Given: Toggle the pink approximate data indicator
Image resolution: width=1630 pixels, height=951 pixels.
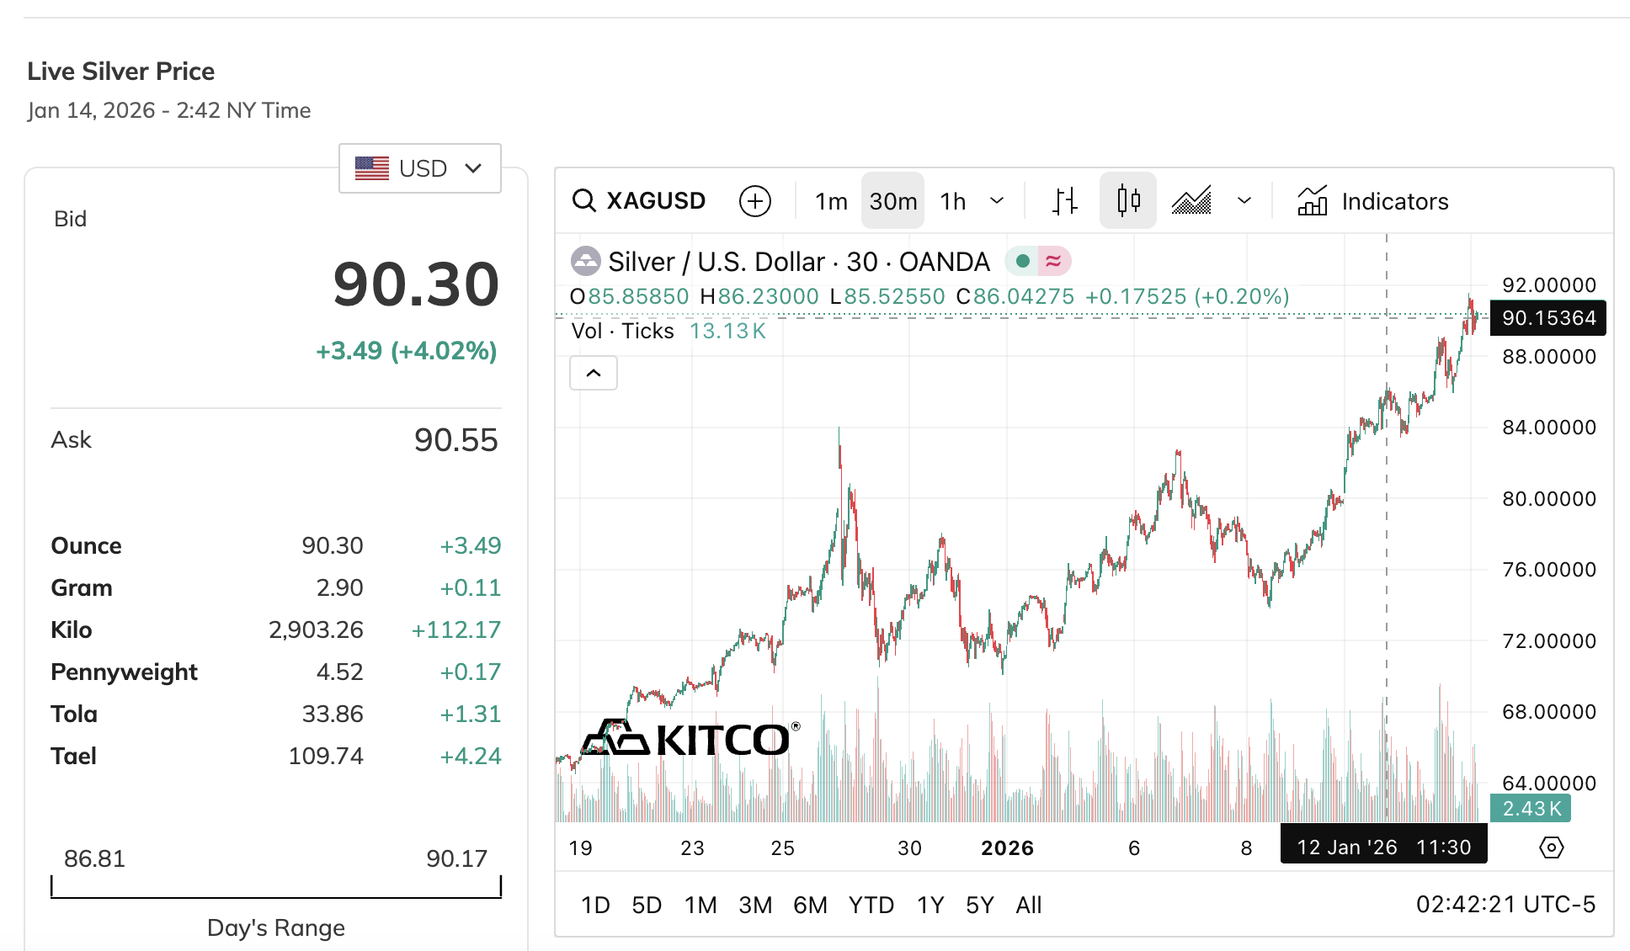Looking at the screenshot, I should (1053, 262).
